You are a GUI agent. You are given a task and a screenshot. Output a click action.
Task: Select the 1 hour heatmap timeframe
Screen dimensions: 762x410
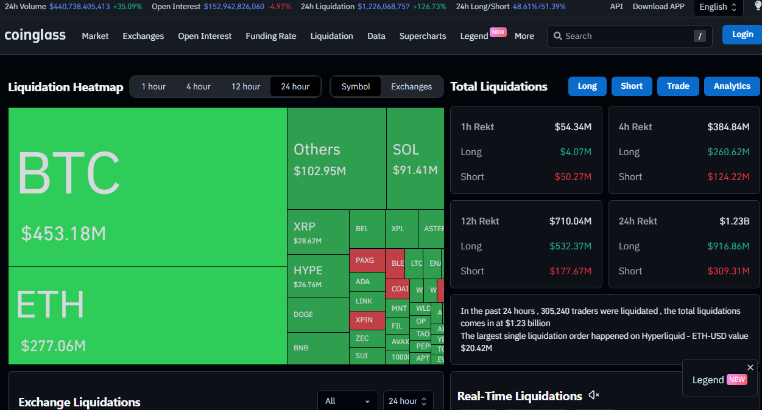153,86
